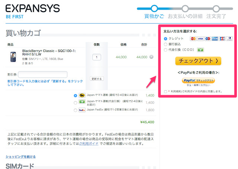Click the Diners Club card icon
Viewport: 238px width, 169px height.
(229, 39)
